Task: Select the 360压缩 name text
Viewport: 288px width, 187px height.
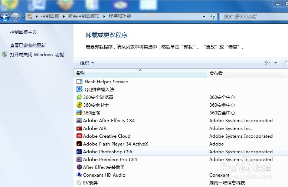Action: pos(91,113)
